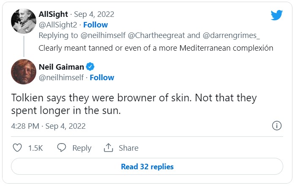
Task: Click the Share text label
Action: pos(128,148)
